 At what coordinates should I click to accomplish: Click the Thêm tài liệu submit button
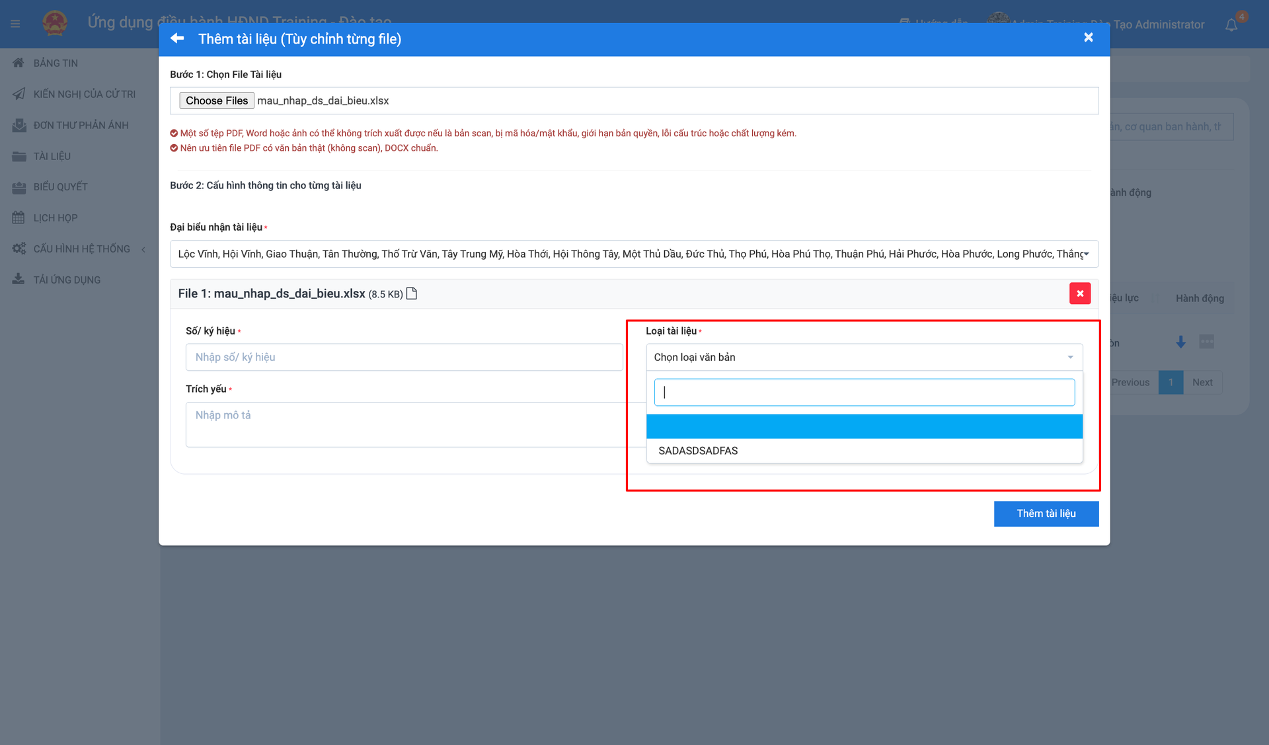[1046, 514]
